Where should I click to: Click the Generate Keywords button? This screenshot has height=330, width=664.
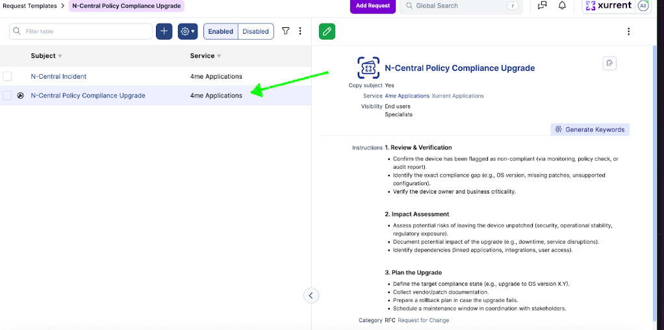(590, 130)
